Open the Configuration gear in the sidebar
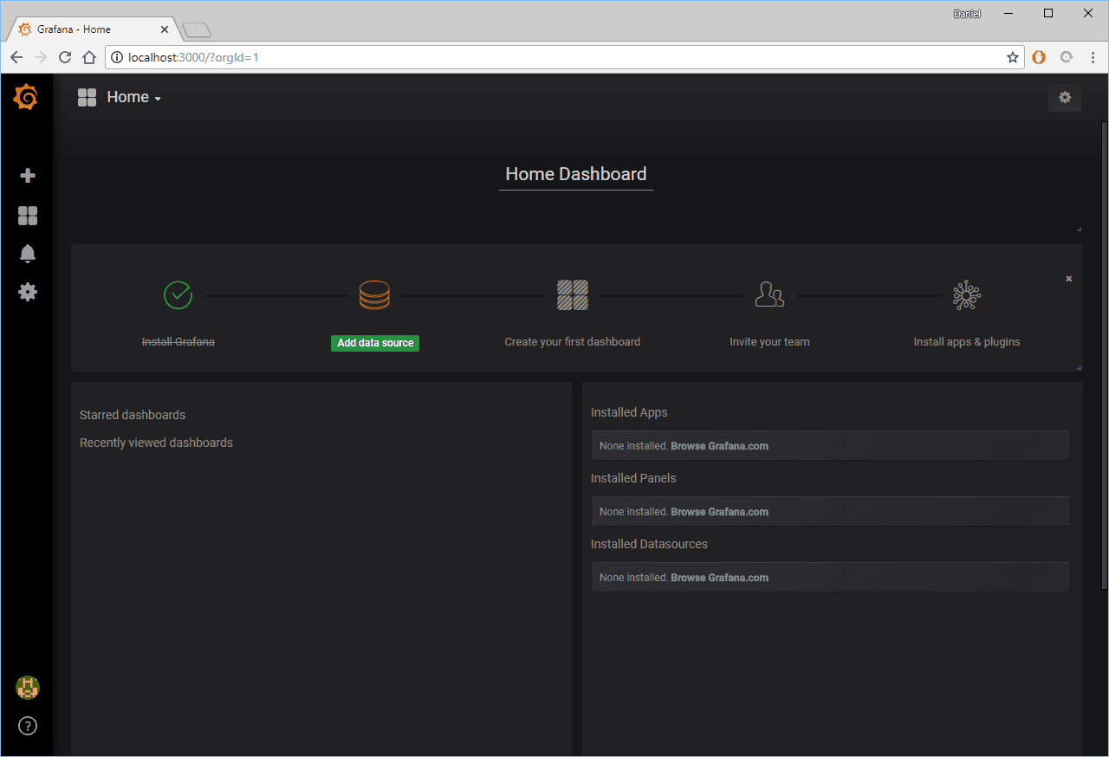Image resolution: width=1109 pixels, height=757 pixels. click(28, 292)
